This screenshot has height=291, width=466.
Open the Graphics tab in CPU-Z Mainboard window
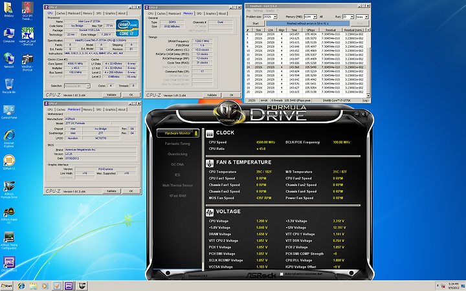110,109
